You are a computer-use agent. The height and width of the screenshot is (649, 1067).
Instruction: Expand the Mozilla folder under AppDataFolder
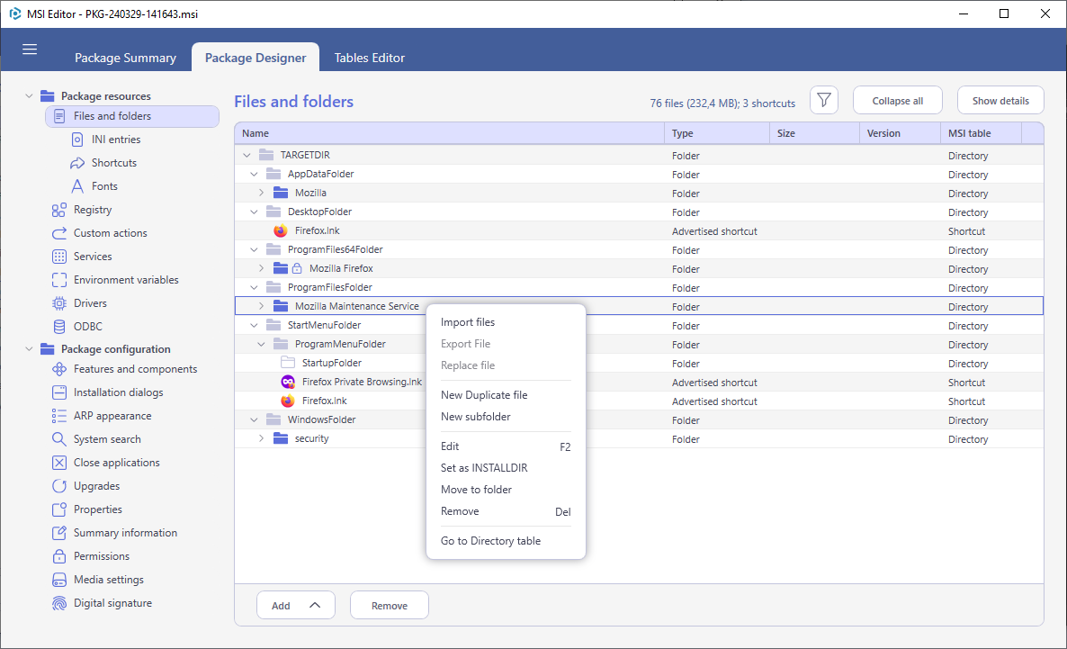coord(261,193)
